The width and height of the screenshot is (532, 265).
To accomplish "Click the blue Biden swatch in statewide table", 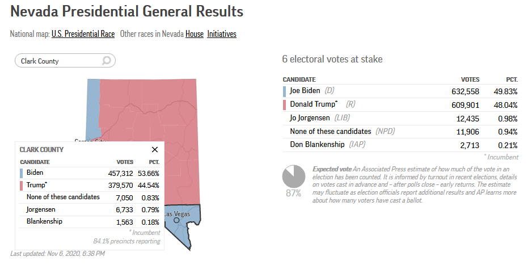I will (x=285, y=91).
